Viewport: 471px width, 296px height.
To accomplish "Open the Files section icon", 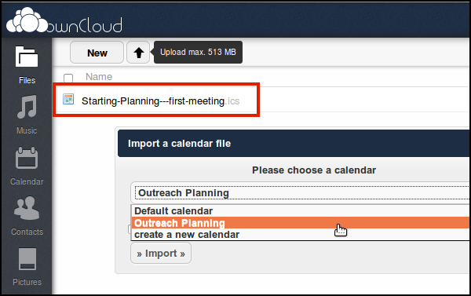I will [x=27, y=57].
